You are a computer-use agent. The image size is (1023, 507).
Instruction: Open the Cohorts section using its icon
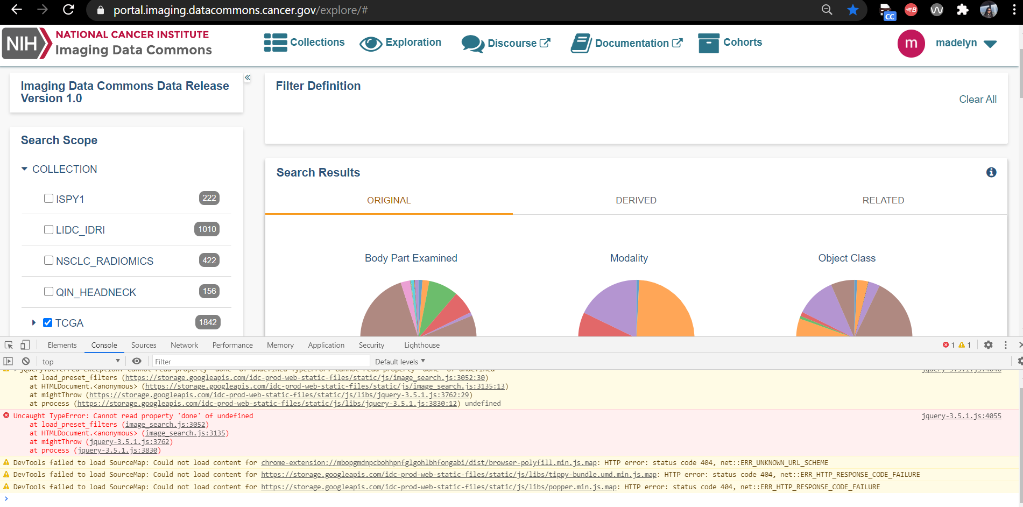708,43
